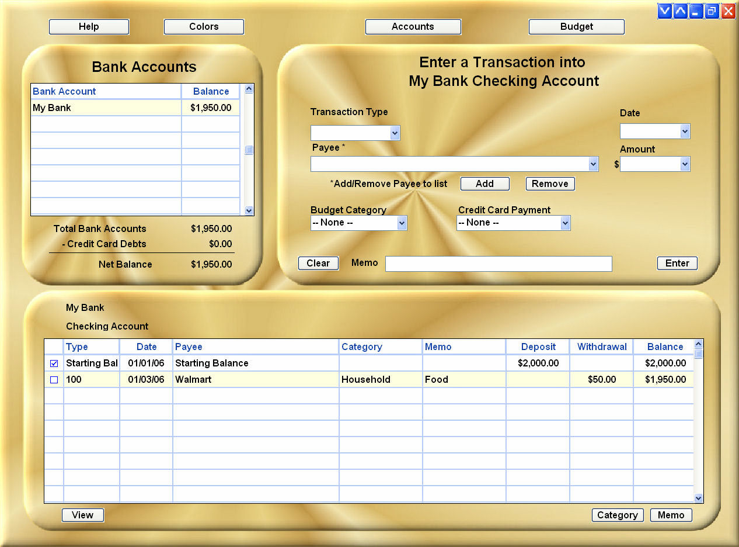Uncheck the Starting Balance transaction checkbox
The width and height of the screenshot is (739, 547).
click(x=54, y=363)
